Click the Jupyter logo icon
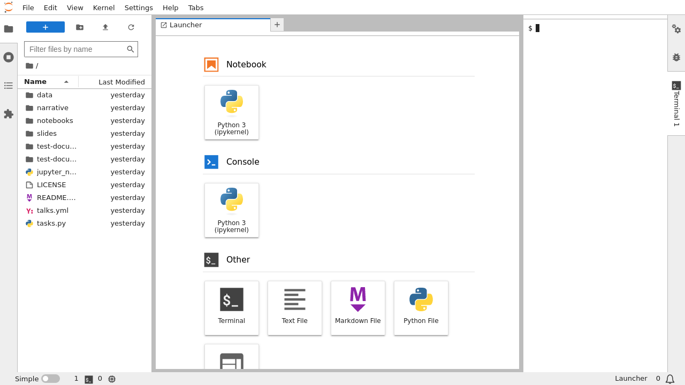The width and height of the screenshot is (685, 385). click(x=9, y=7)
